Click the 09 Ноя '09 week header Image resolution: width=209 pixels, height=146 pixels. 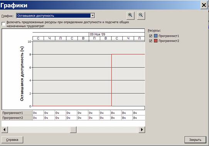(117, 34)
